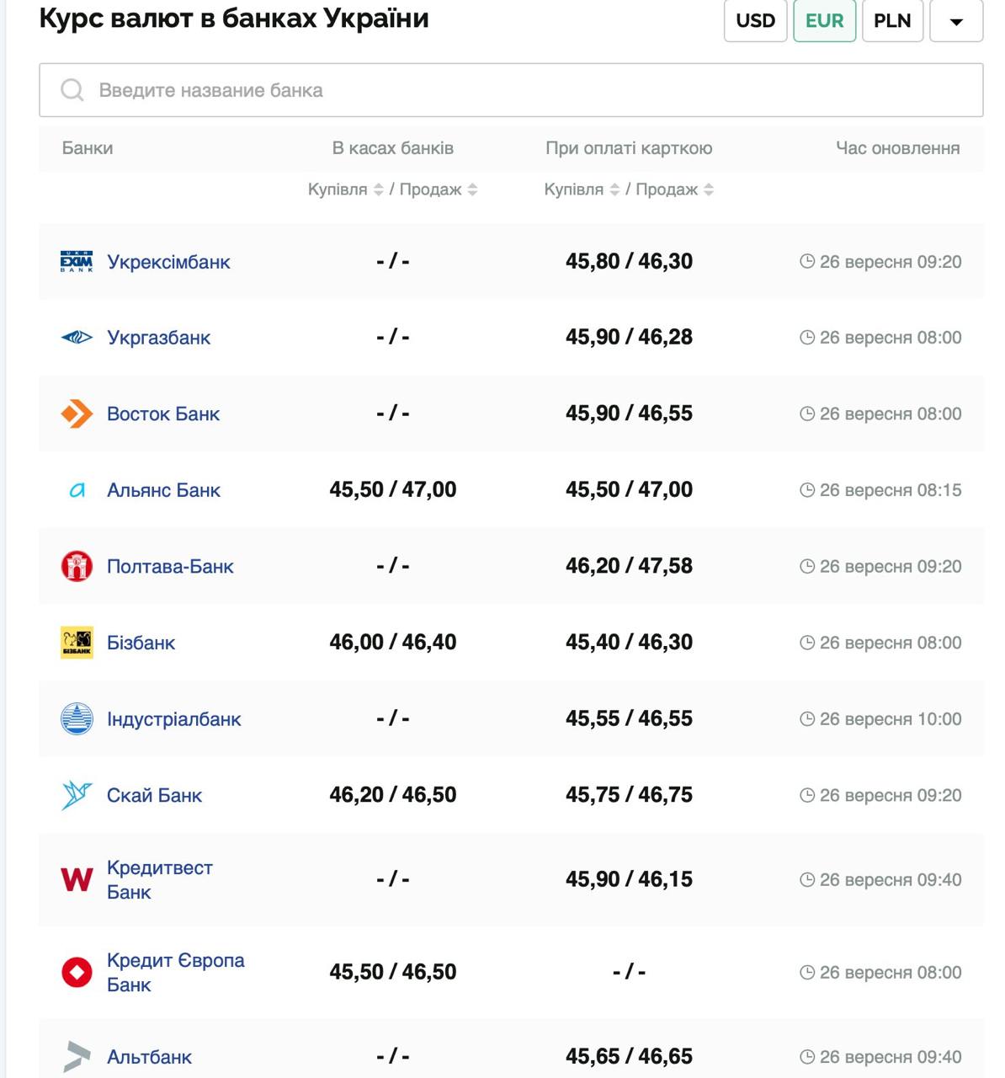Click the Ukrgasbank logo icon
This screenshot has width=1005, height=1078.
(77, 338)
